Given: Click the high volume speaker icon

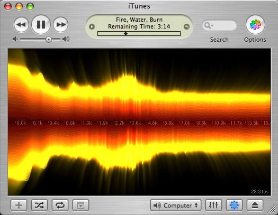Looking at the screenshot, I should (66, 39).
